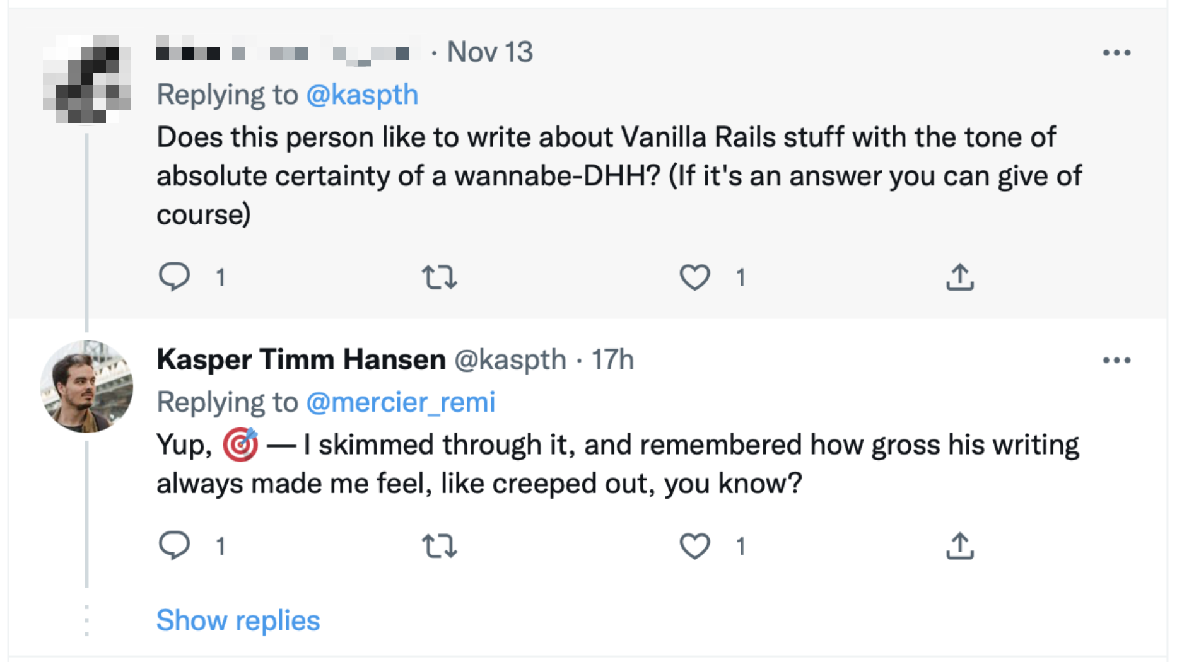Open more options on Kasper's tweet
The image size is (1177, 662).
point(1116,361)
